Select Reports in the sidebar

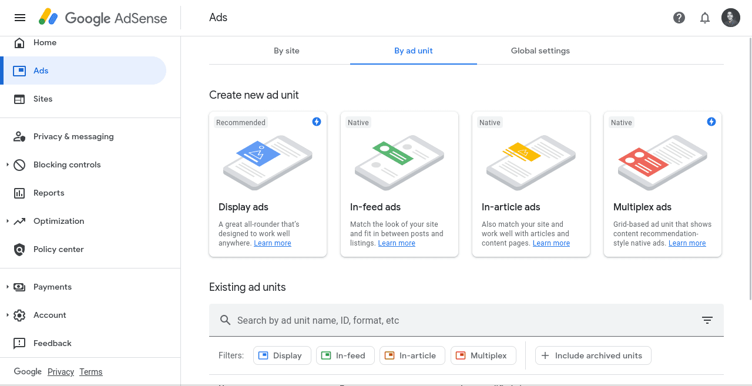click(49, 193)
